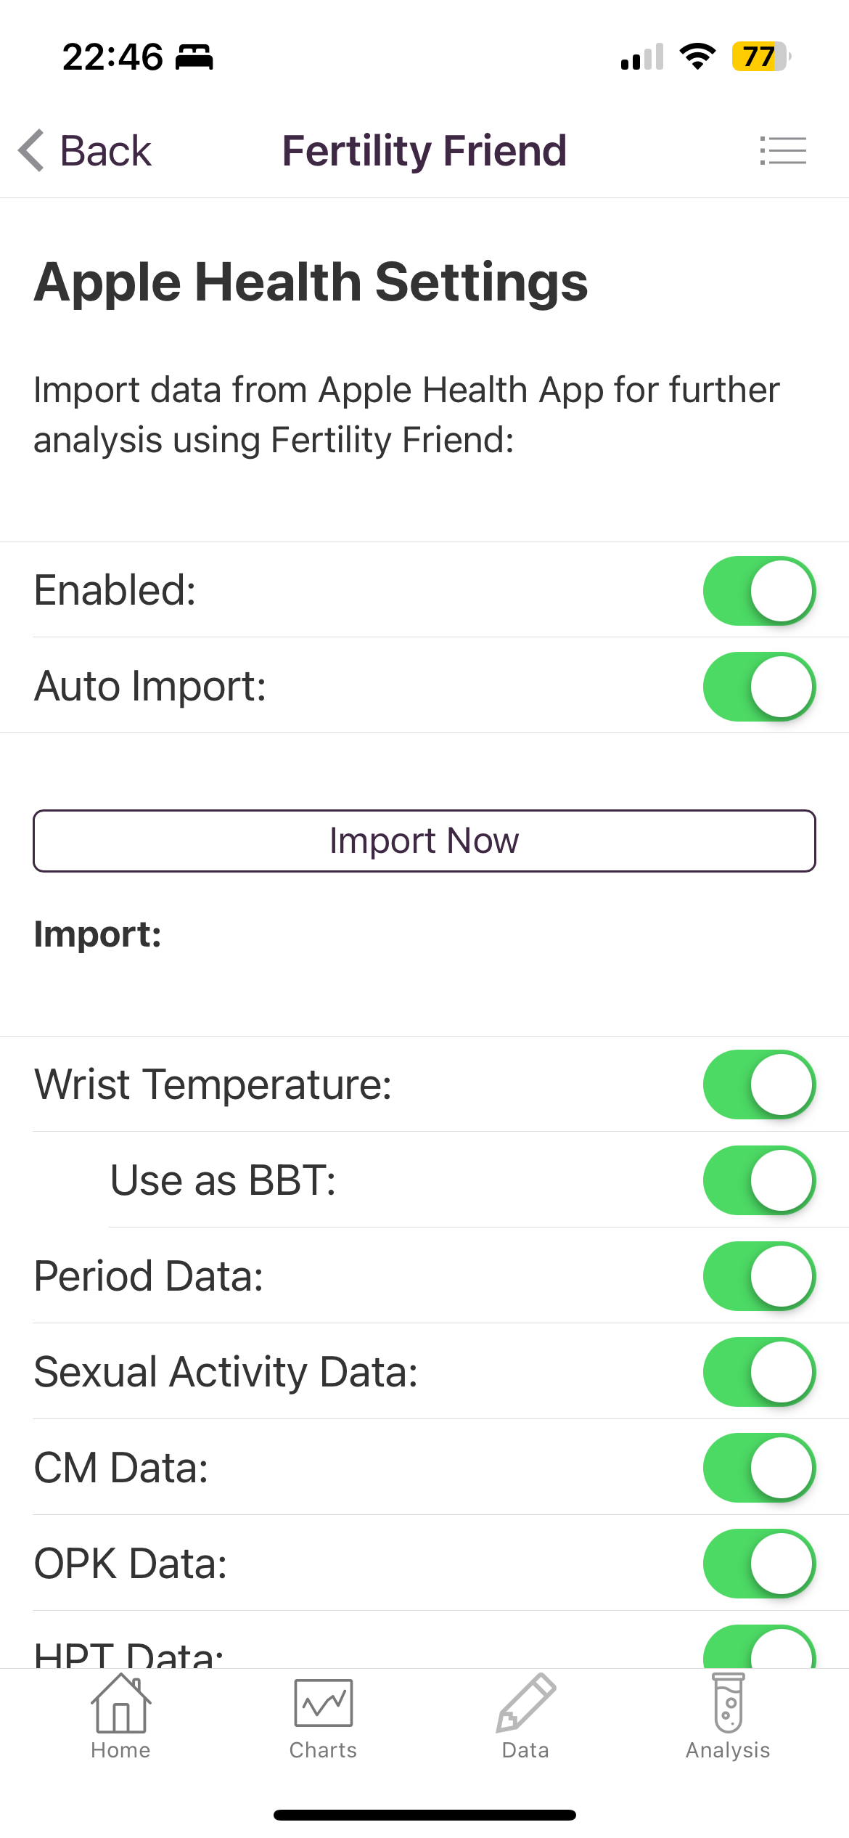Tap the Wi-Fi status icon
The image size is (849, 1838).
point(697,57)
